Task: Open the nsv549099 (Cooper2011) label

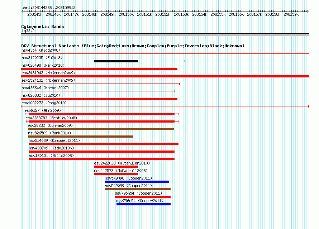Action: [128, 186]
